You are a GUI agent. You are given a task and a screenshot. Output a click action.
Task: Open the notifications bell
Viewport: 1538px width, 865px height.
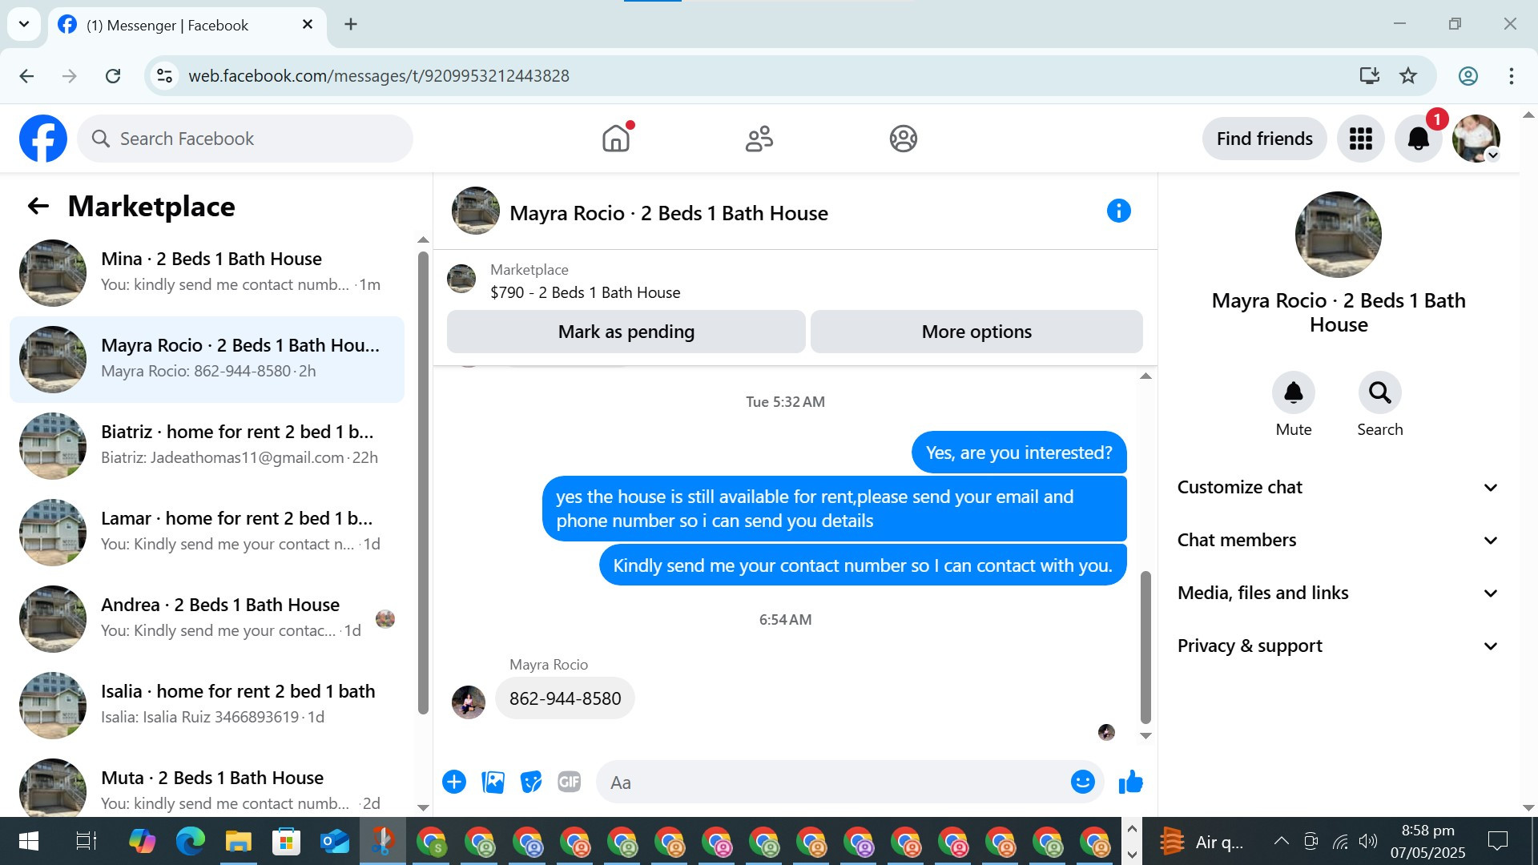point(1418,139)
